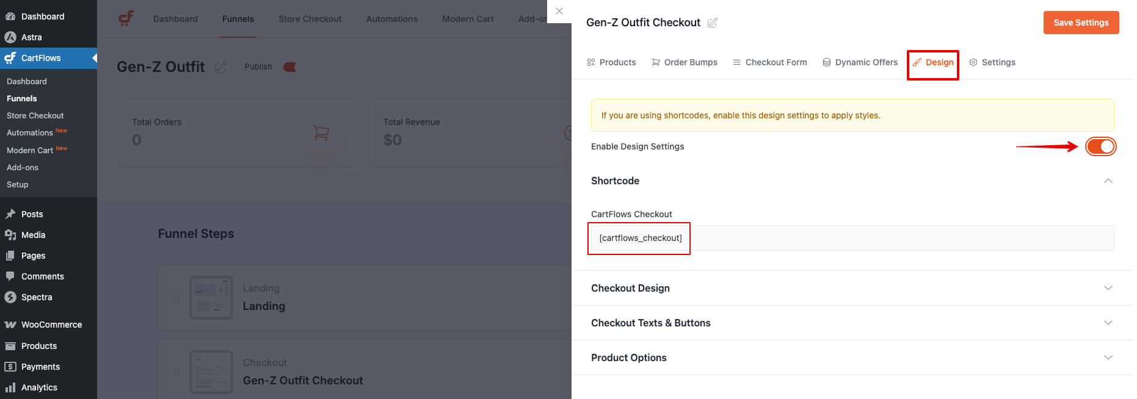The image size is (1137, 399).
Task: Close the checkout settings panel with X
Action: tap(559, 11)
